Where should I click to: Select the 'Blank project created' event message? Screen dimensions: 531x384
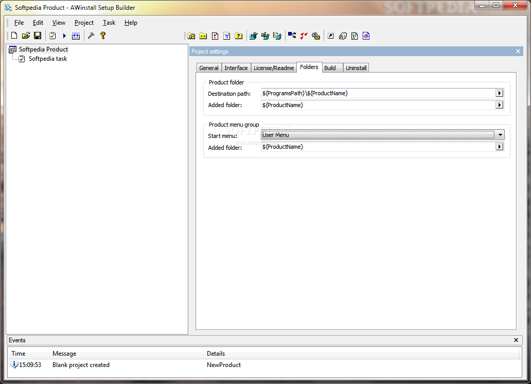(x=81, y=365)
